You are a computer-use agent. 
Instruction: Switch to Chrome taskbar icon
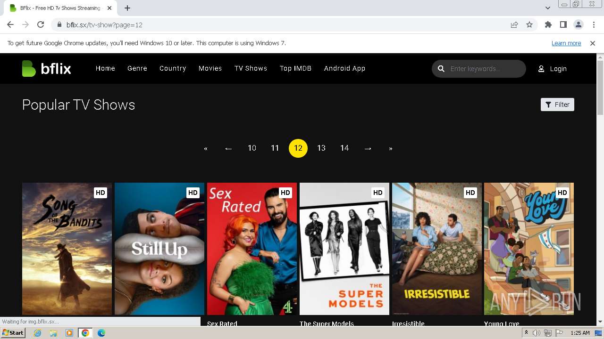point(85,333)
